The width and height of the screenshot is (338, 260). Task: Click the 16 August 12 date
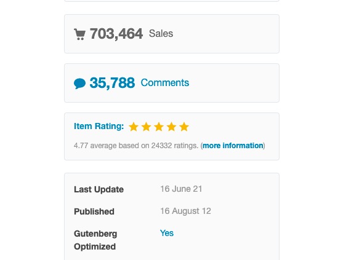[185, 211]
